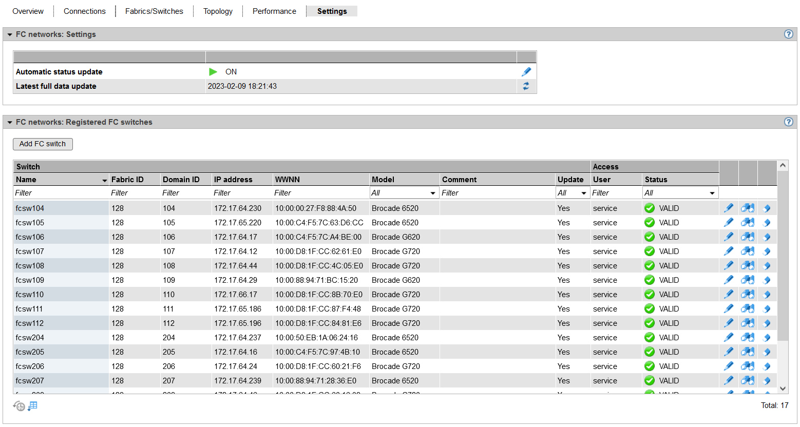Screen dimensions: 800x427
Task: Open help for FC networks Settings
Action: pos(789,34)
